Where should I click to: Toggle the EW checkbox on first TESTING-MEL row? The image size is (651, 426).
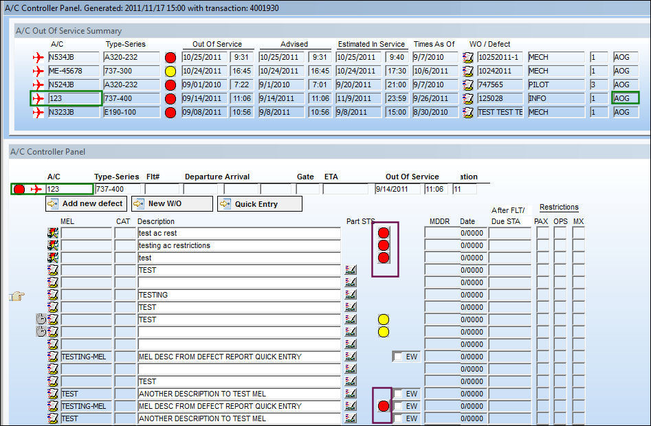pos(398,357)
